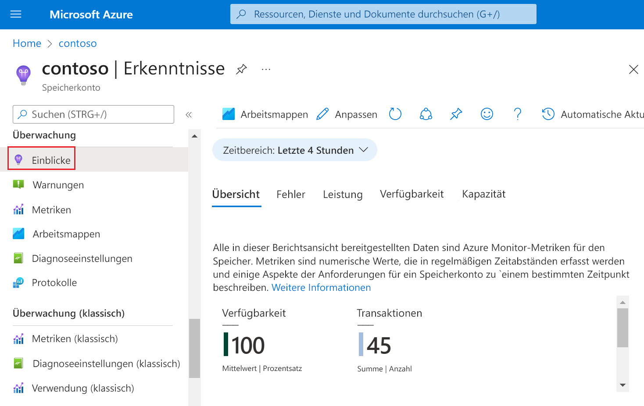Select Verwendung (klassisch) menu label
Screen dimensions: 644x406
click(x=83, y=388)
